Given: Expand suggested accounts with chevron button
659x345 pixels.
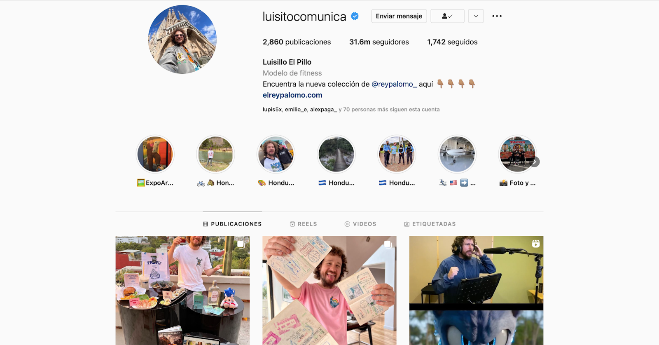Looking at the screenshot, I should (476, 16).
